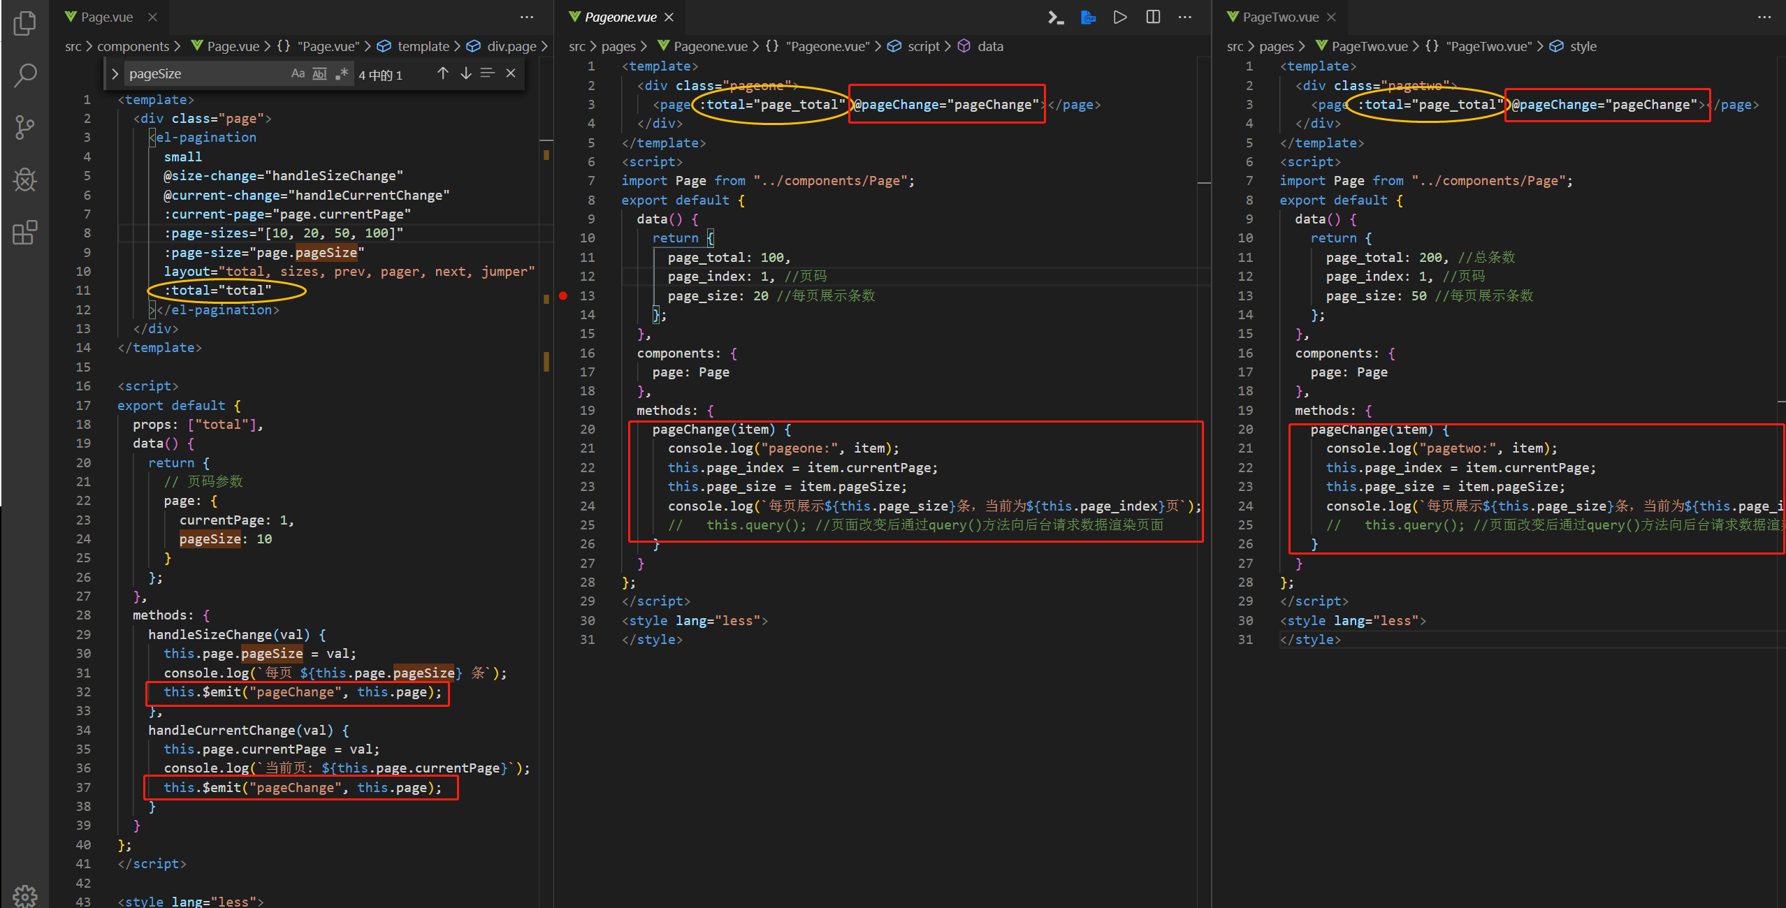The width and height of the screenshot is (1786, 908).
Task: Click line number 32 in Page.vue gutter
Action: coord(83,692)
